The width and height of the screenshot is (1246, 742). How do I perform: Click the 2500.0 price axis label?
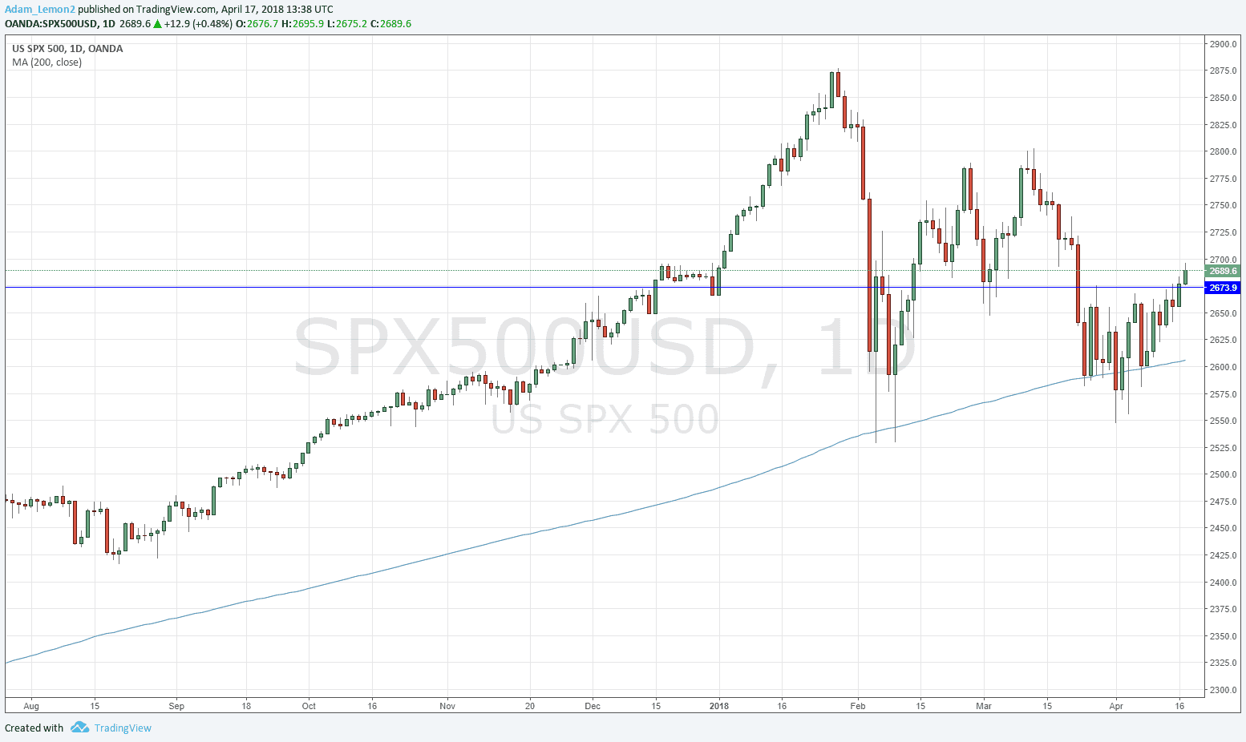tap(1222, 474)
